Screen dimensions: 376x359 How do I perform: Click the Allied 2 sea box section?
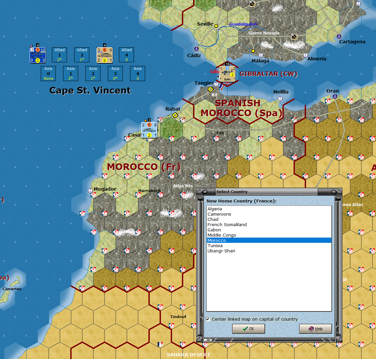[82, 55]
